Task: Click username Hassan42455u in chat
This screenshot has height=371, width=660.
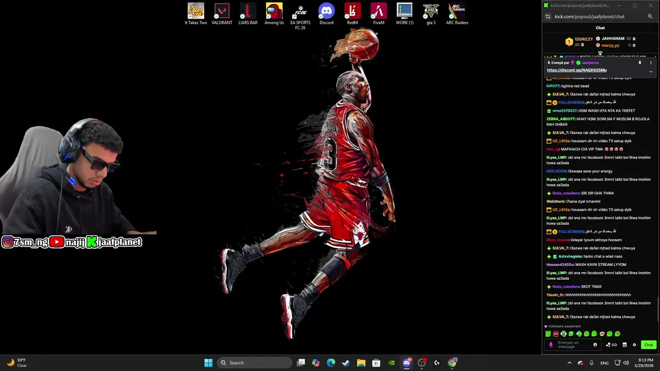Action: [560, 265]
